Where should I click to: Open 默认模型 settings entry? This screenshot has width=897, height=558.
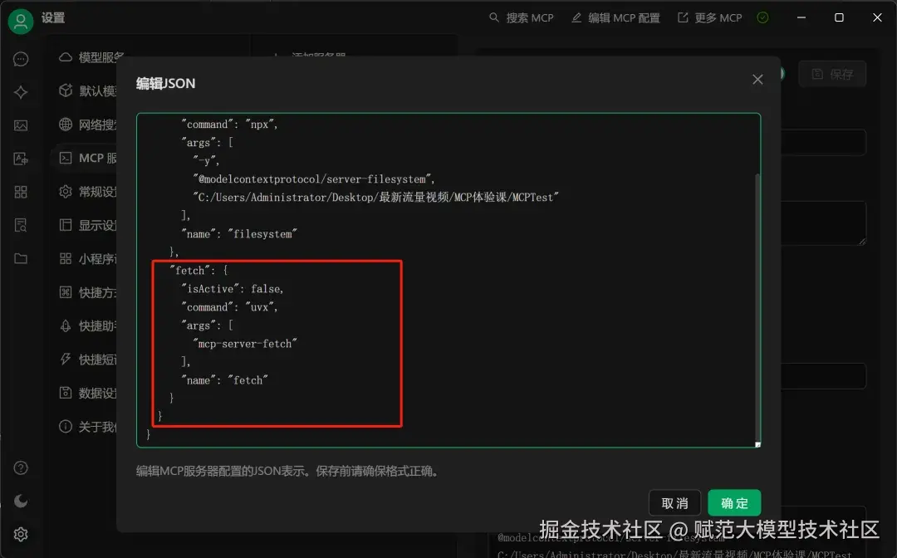coord(91,91)
